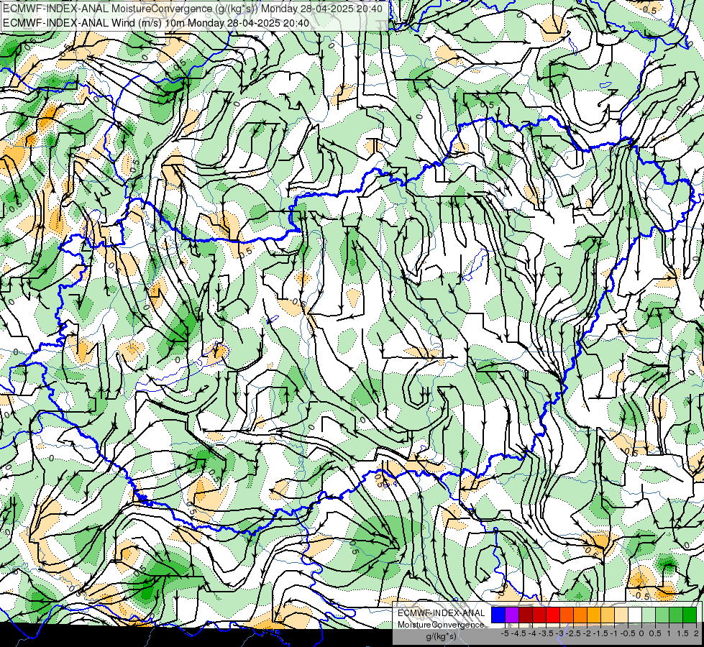Select the light orange swatch between -1.5 and -1

608,615
